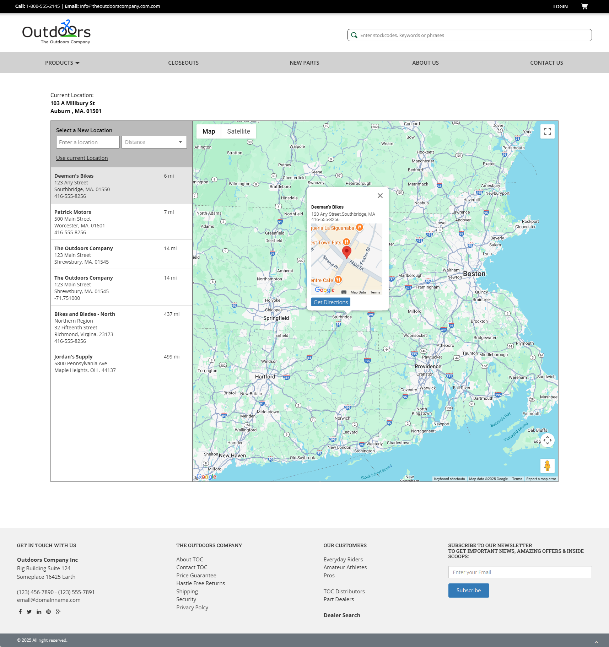Open the Everyday Riders link
The image size is (609, 647).
[343, 560]
